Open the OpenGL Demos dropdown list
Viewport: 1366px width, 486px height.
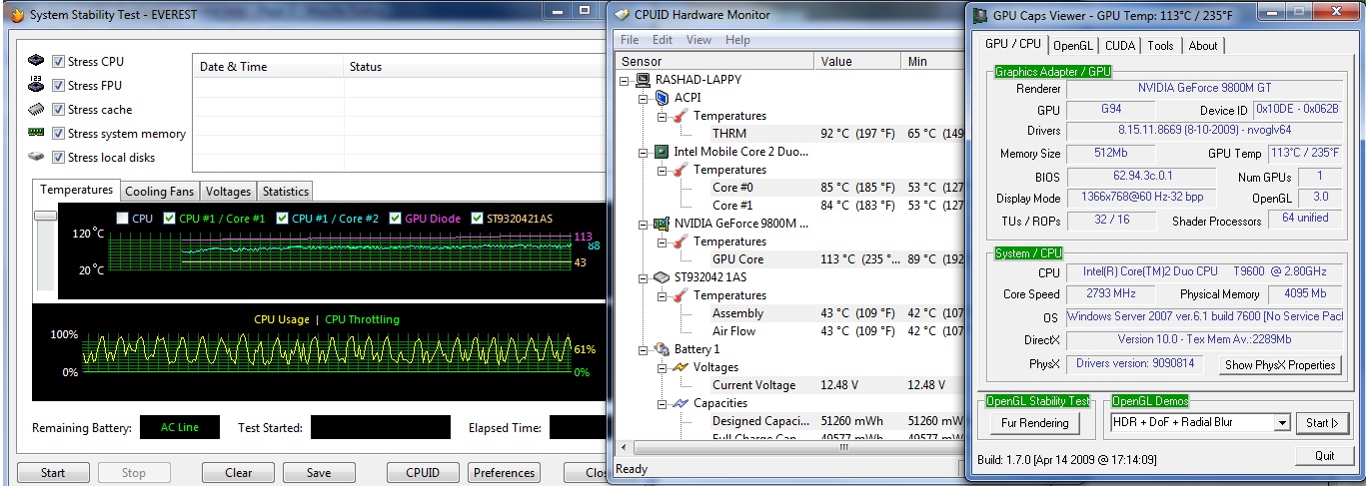tap(1282, 423)
